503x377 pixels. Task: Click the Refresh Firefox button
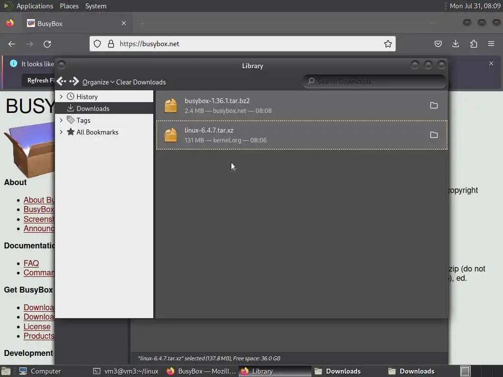tap(38, 80)
